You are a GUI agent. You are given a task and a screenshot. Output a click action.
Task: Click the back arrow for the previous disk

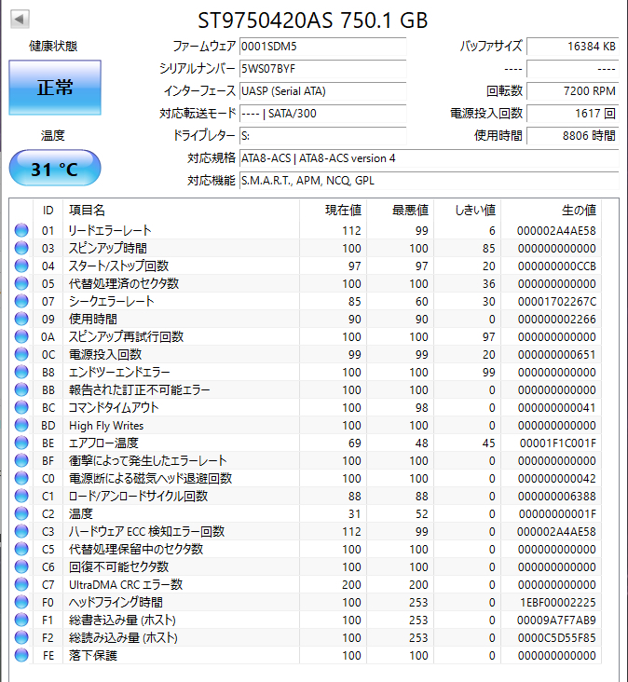20,19
